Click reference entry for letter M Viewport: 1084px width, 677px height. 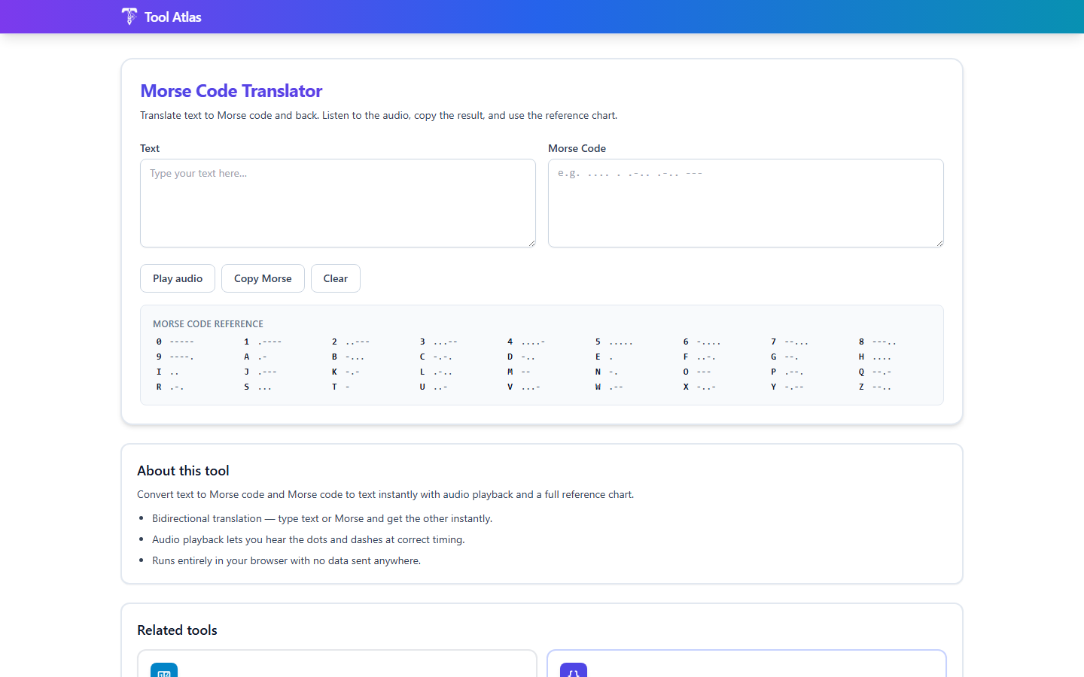pyautogui.click(x=519, y=372)
